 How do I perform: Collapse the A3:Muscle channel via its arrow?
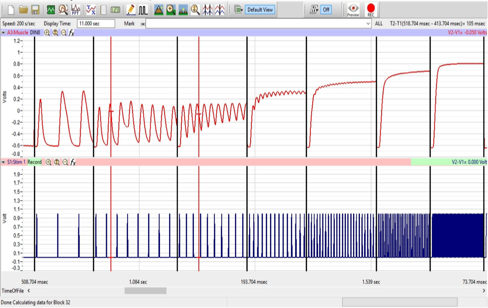coord(4,32)
